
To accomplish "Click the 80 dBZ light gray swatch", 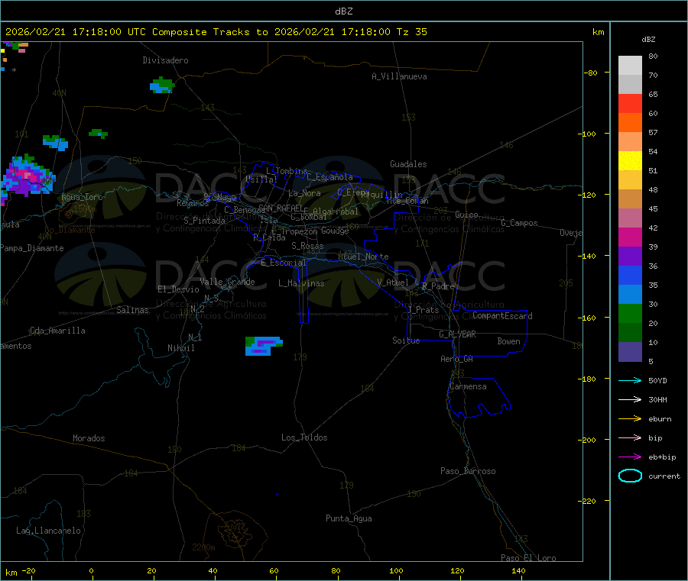I will click(x=630, y=66).
